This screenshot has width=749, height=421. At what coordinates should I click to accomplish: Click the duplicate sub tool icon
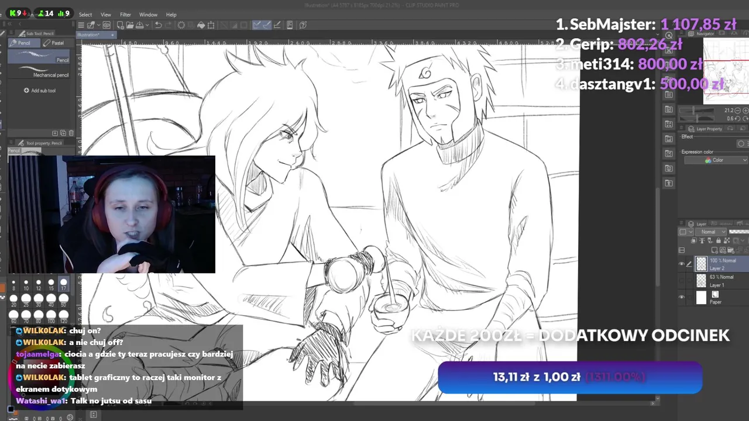coord(63,133)
